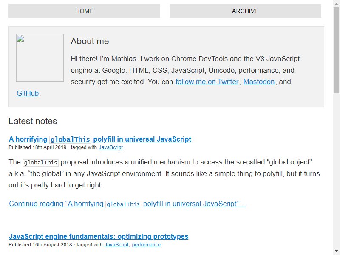The width and height of the screenshot is (340, 255).
Task: Click the vertical scrollbar thumb
Action: coord(336,50)
